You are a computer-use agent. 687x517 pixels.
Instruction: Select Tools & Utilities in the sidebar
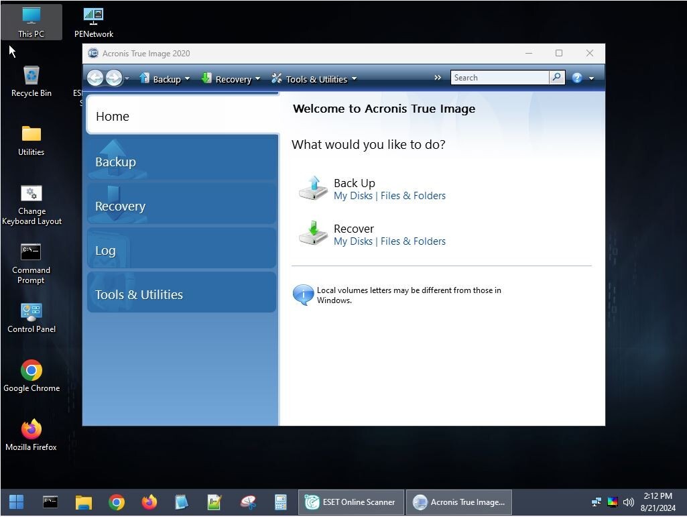pos(181,294)
